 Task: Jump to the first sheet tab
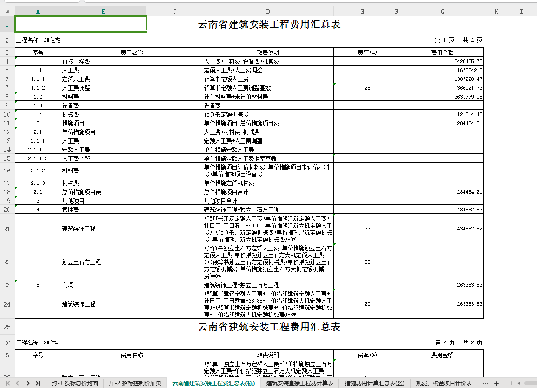coord(7,383)
